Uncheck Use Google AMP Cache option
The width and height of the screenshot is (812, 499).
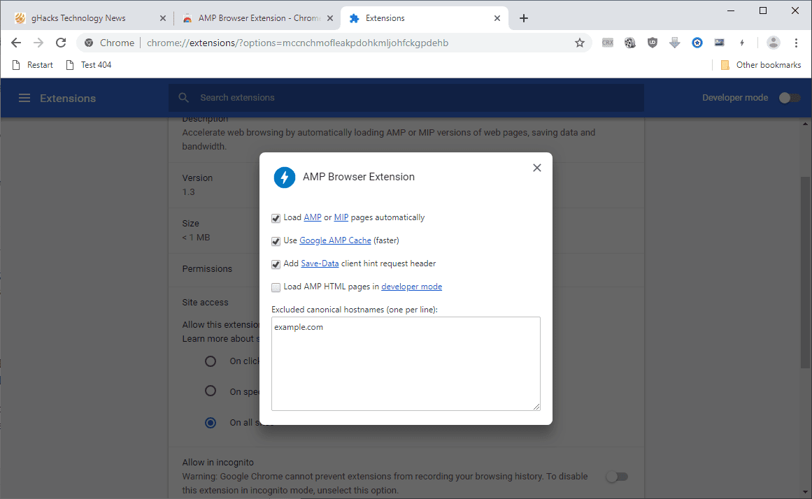276,241
